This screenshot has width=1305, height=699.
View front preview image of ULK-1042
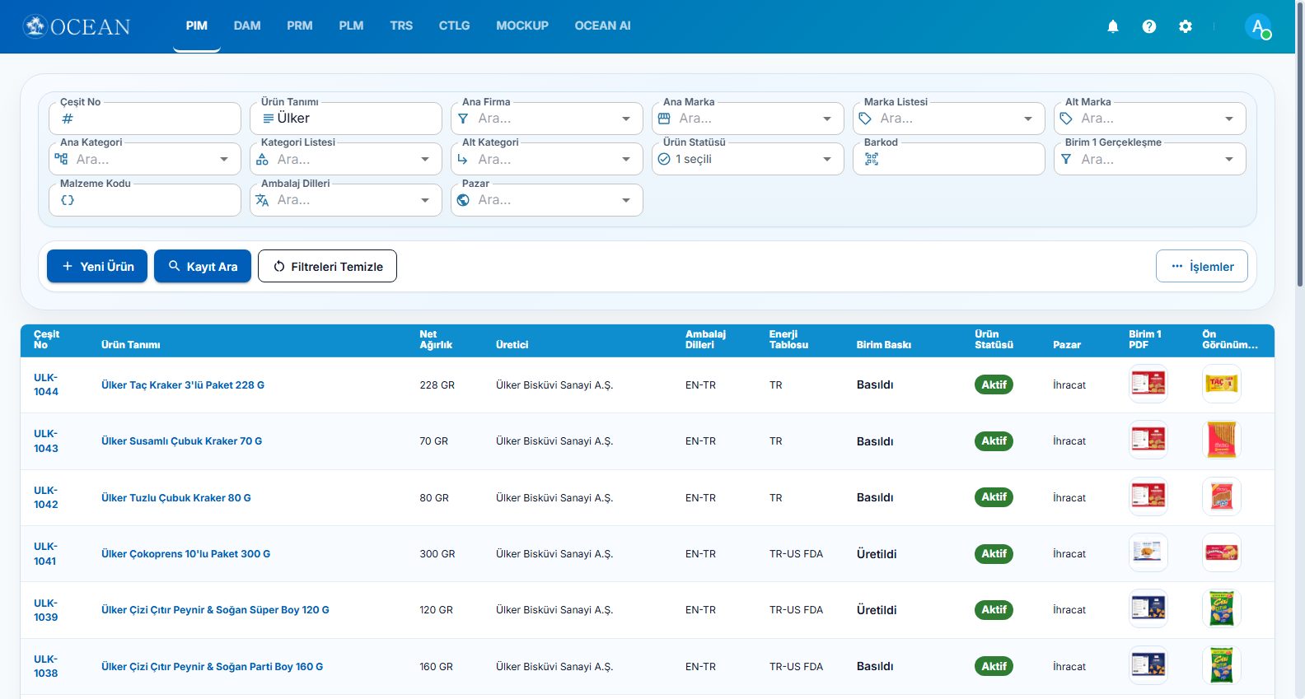pos(1221,496)
